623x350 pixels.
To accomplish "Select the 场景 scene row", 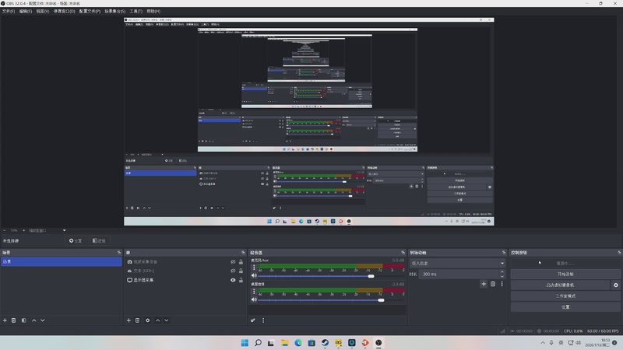I will pyautogui.click(x=62, y=261).
